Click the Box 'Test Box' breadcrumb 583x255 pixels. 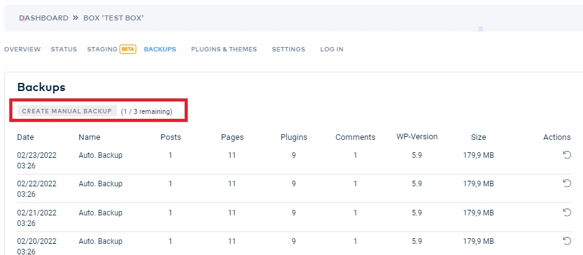(x=113, y=18)
